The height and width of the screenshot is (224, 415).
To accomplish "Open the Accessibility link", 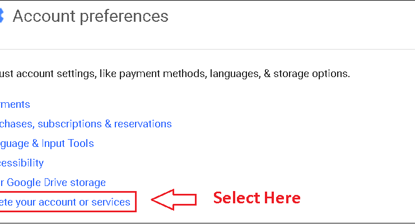I will pos(22,163).
